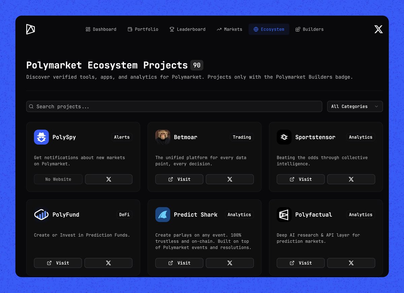The image size is (404, 293).
Task: Click the Polymarket Ecosystem Projects heading
Action: [x=107, y=65]
